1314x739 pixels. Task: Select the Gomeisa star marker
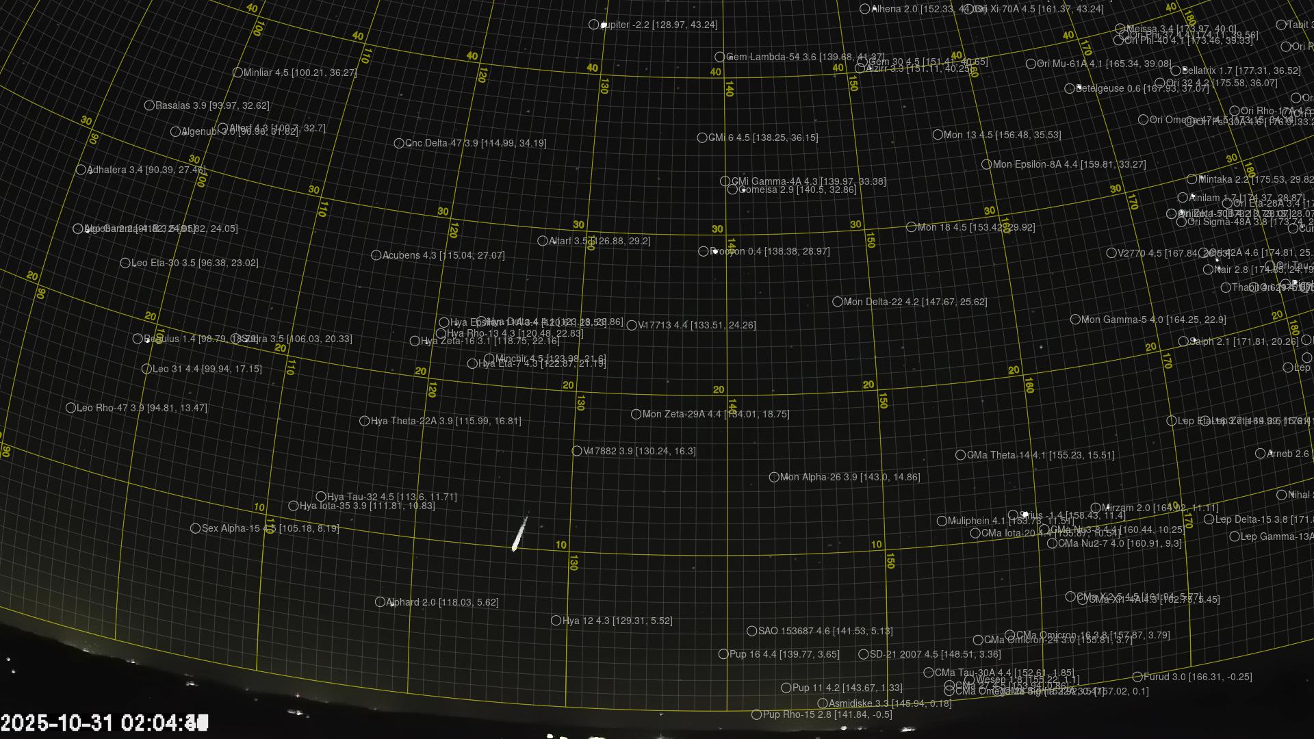pyautogui.click(x=732, y=190)
